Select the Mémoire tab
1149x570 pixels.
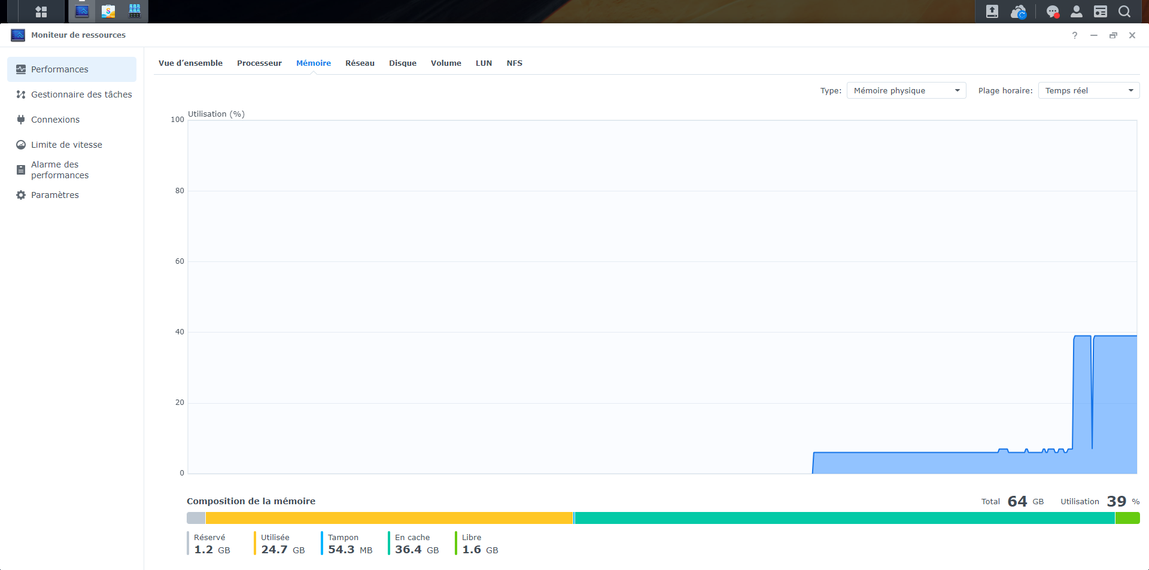tap(314, 63)
